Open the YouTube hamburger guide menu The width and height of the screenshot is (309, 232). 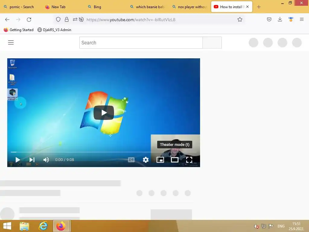coord(11,42)
